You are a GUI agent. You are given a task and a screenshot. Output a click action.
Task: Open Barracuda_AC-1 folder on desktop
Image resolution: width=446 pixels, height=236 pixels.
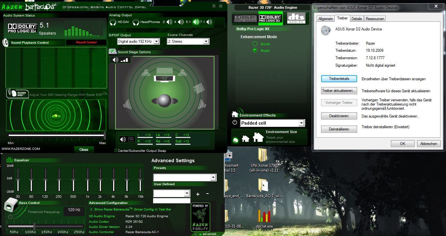point(264,188)
